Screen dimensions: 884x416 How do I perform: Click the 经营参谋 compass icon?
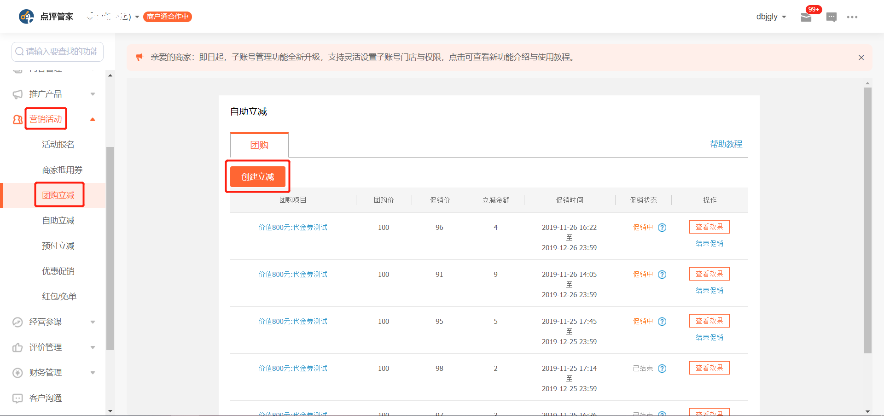[17, 322]
